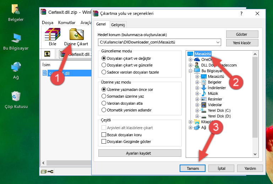Viewport: 273px width, 184px height.
Task: Select 'Dosyaları çıkart ve güncelle' radio option
Action: [127, 65]
